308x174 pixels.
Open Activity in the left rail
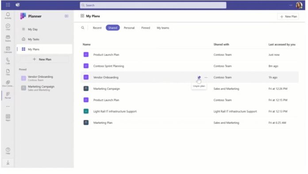point(8,15)
